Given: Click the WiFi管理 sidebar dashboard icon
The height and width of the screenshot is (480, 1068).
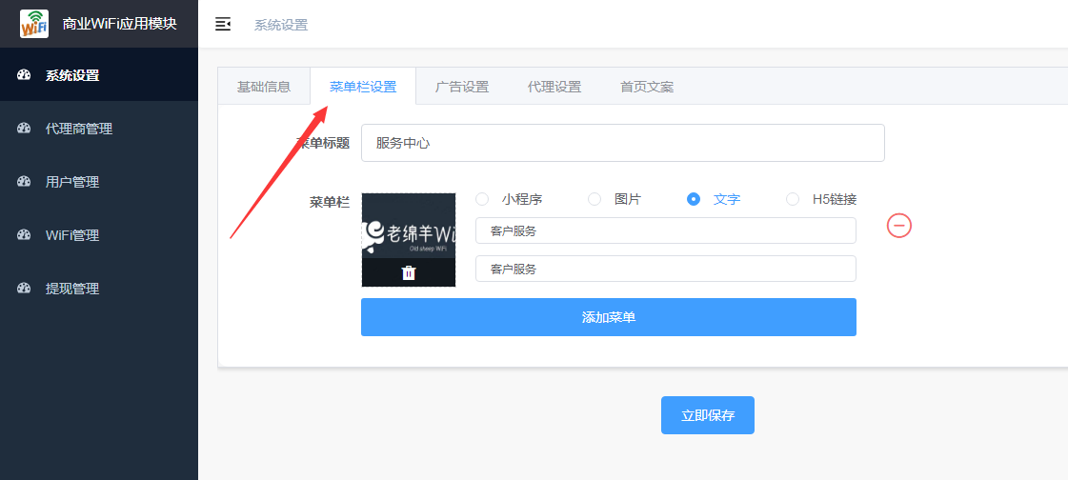Looking at the screenshot, I should point(25,235).
